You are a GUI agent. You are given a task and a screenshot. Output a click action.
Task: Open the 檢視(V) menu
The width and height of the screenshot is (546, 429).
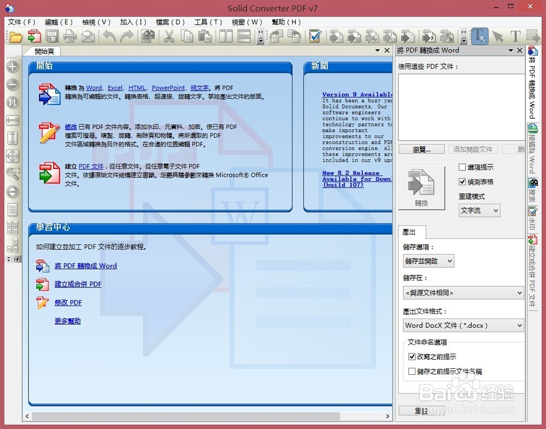tap(96, 22)
